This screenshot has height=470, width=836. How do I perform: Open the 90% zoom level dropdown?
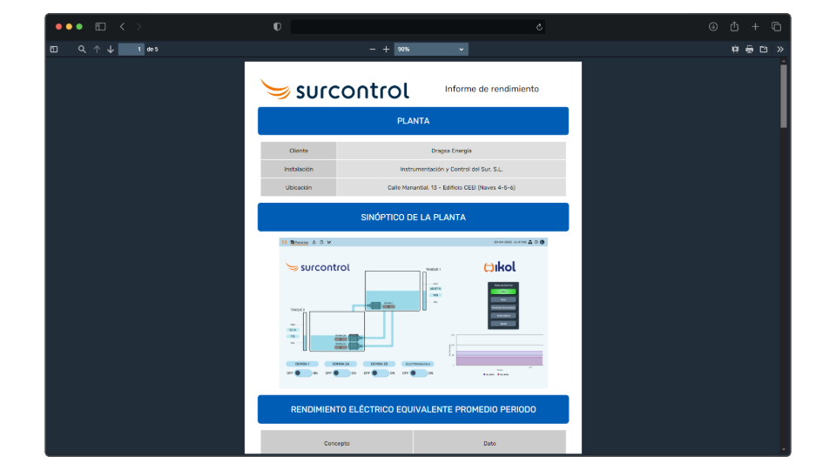431,50
